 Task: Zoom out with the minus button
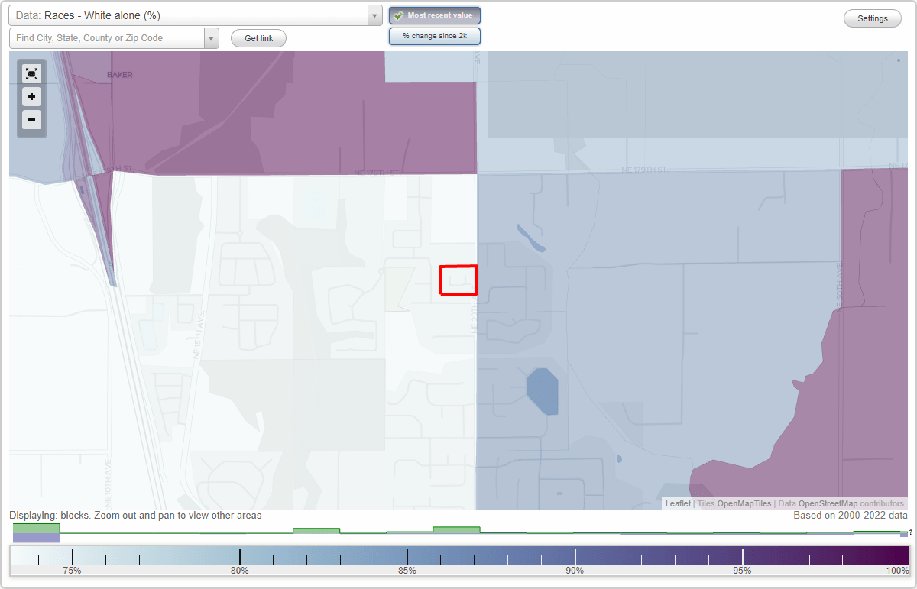pos(31,120)
